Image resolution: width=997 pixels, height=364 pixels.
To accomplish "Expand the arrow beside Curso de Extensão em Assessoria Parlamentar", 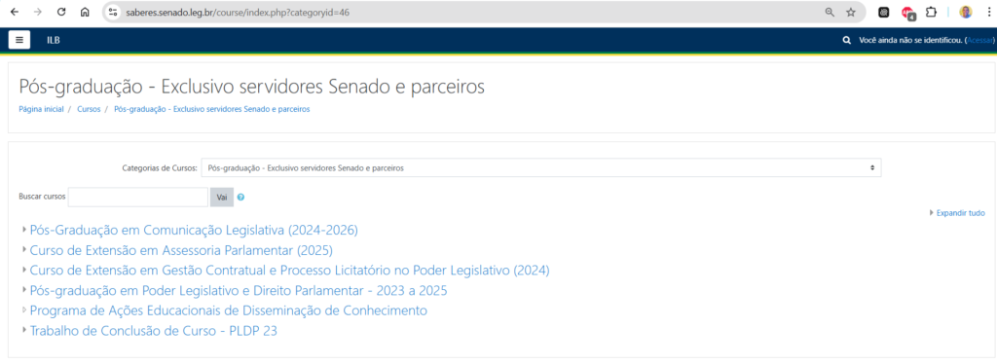I will point(24,250).
